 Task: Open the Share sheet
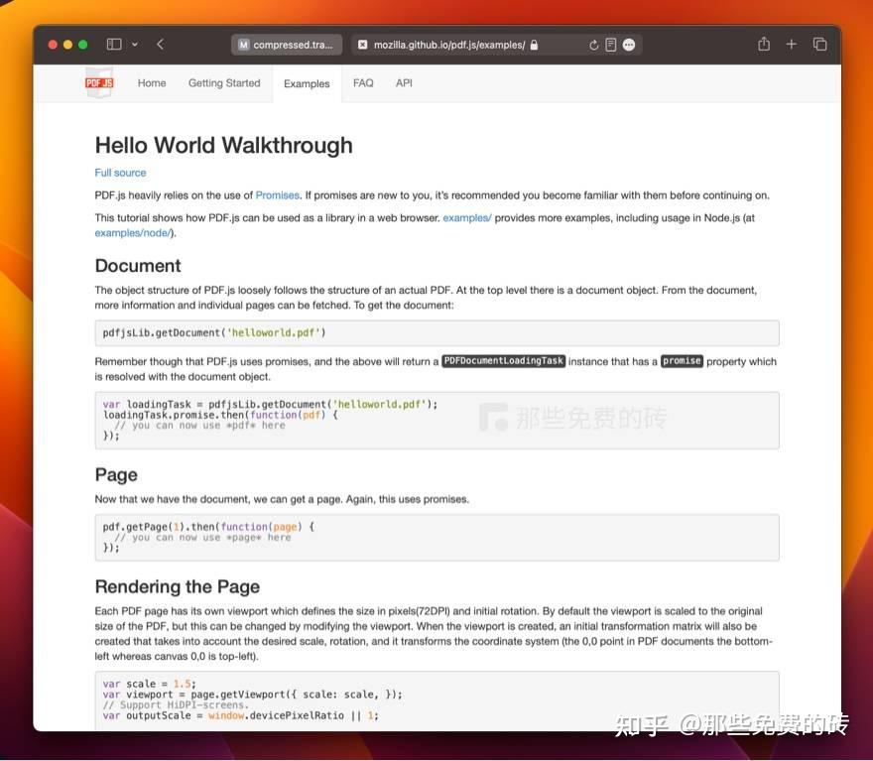click(763, 44)
